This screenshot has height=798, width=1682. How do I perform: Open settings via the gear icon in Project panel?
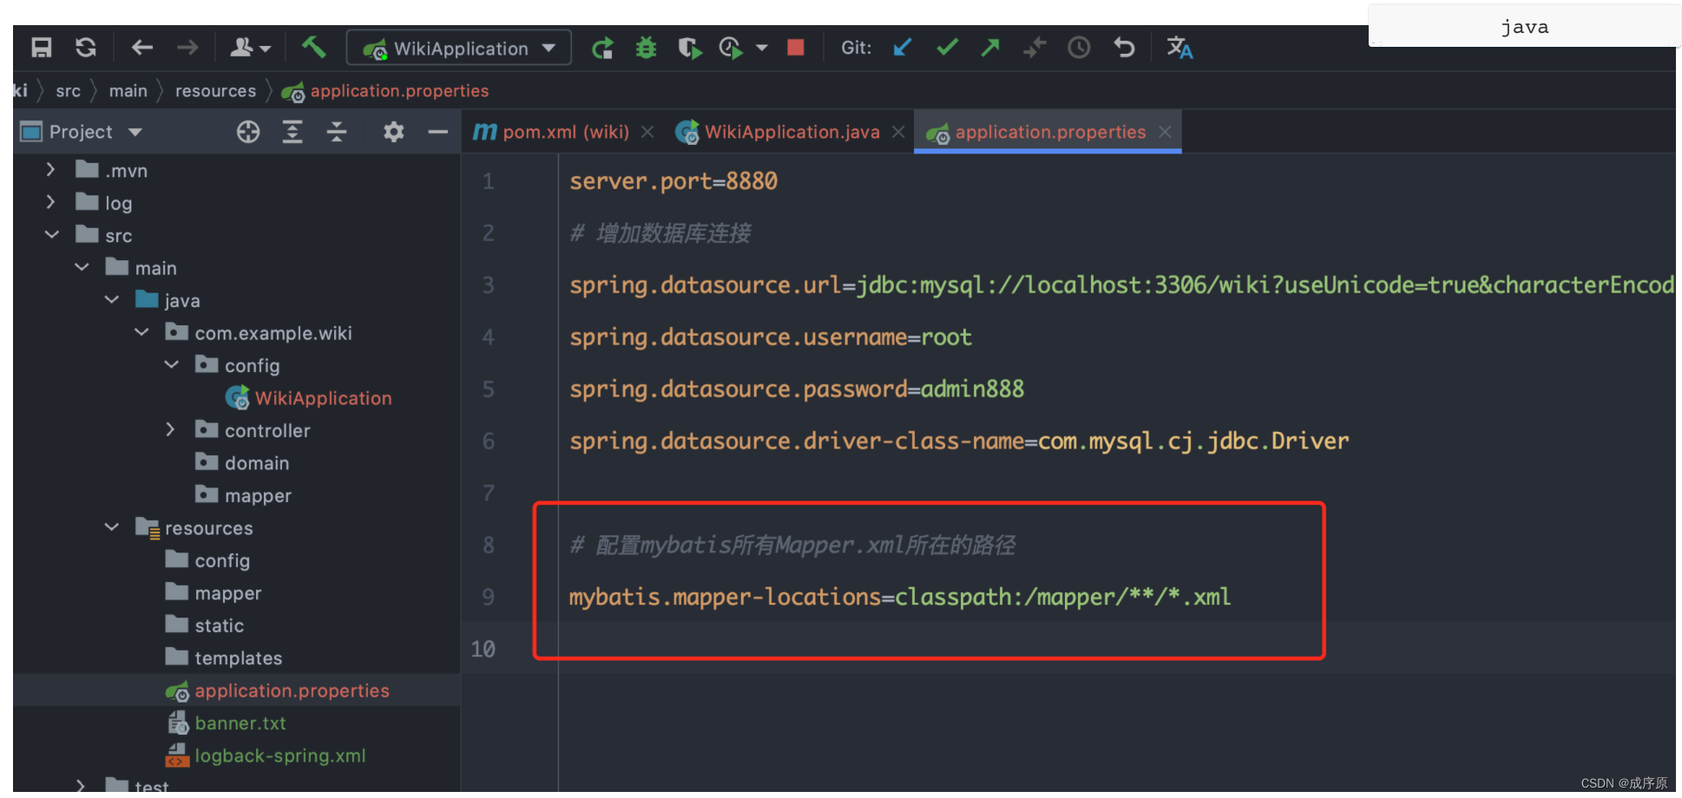[x=393, y=132]
